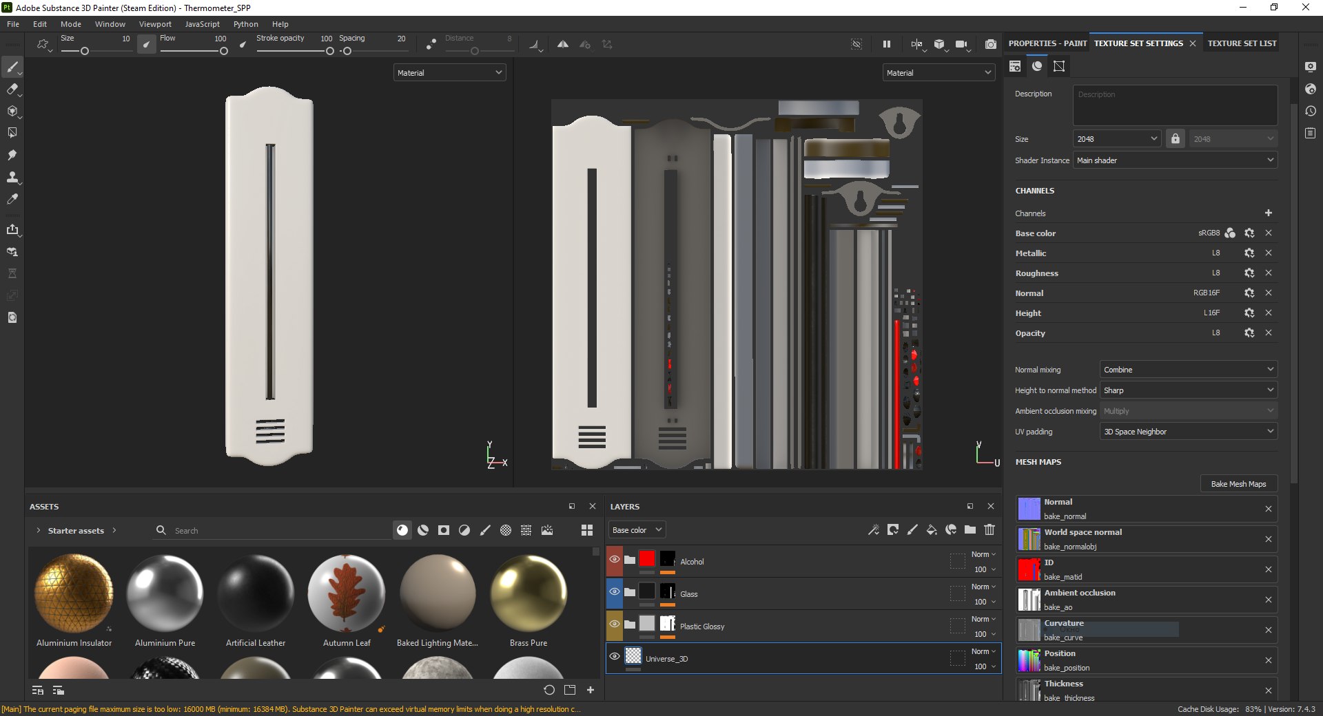Open the camera screenshot icon

990,44
